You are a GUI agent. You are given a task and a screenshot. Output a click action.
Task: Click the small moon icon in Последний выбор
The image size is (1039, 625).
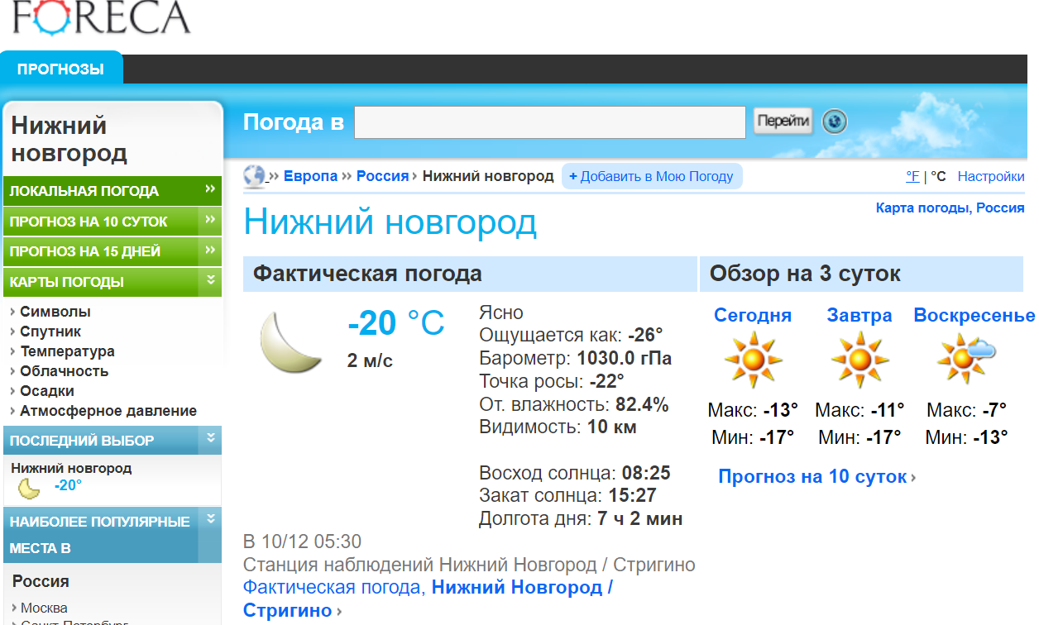click(29, 488)
